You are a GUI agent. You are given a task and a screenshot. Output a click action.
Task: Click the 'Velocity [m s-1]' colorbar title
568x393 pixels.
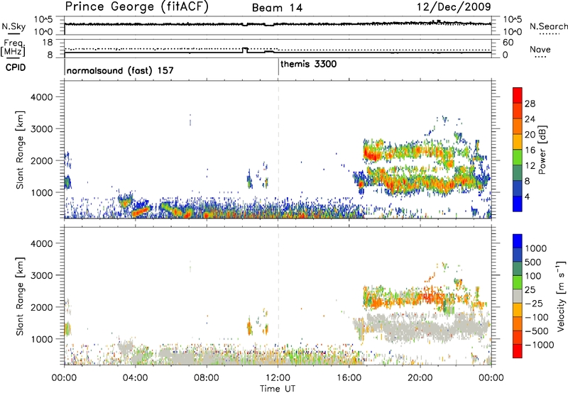561,296
